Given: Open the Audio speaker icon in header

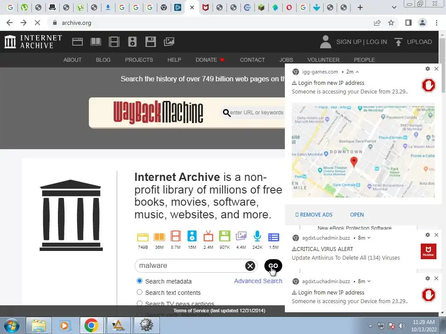Looking at the screenshot, I should [132, 42].
